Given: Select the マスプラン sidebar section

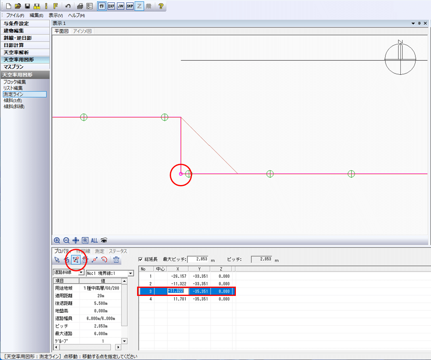Looking at the screenshot, I should (25, 67).
